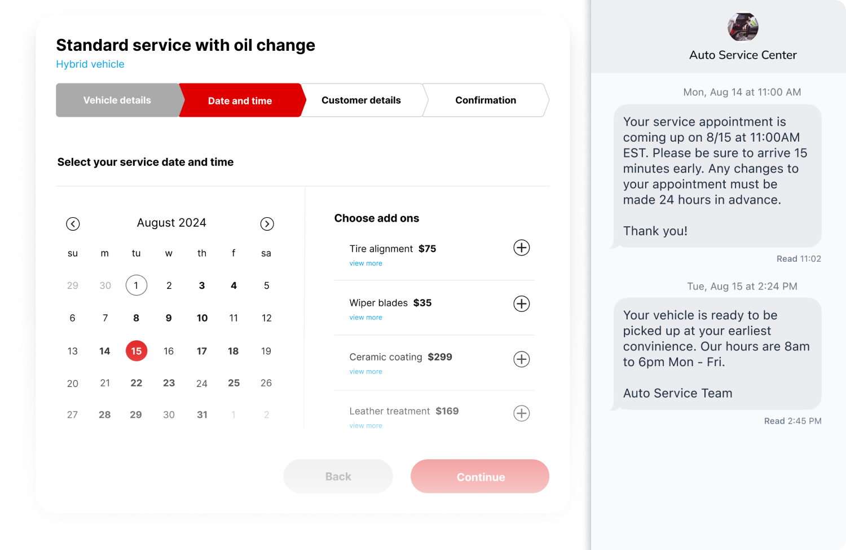Image resolution: width=846 pixels, height=550 pixels.
Task: Select highlighted date August 15
Action: click(x=136, y=351)
